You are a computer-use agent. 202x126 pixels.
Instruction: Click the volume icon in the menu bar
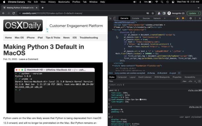pyautogui.click(x=135, y=2)
